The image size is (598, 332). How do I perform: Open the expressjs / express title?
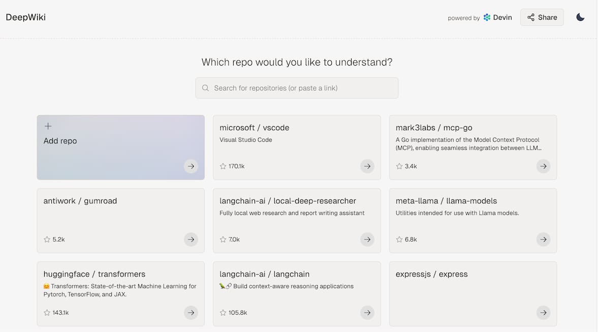tap(431, 275)
